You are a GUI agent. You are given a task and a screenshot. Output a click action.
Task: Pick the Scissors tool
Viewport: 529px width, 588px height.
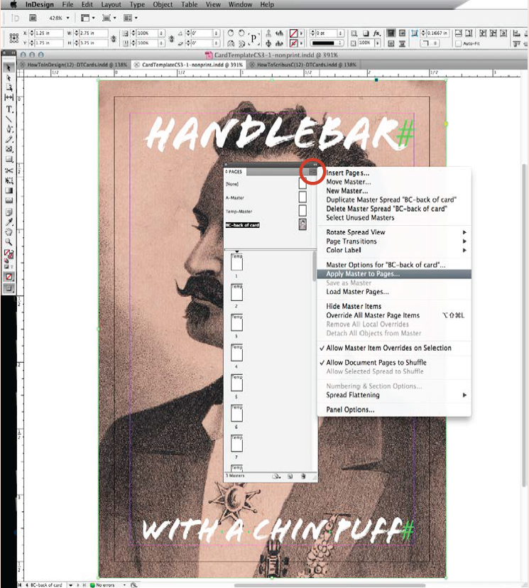coord(9,170)
